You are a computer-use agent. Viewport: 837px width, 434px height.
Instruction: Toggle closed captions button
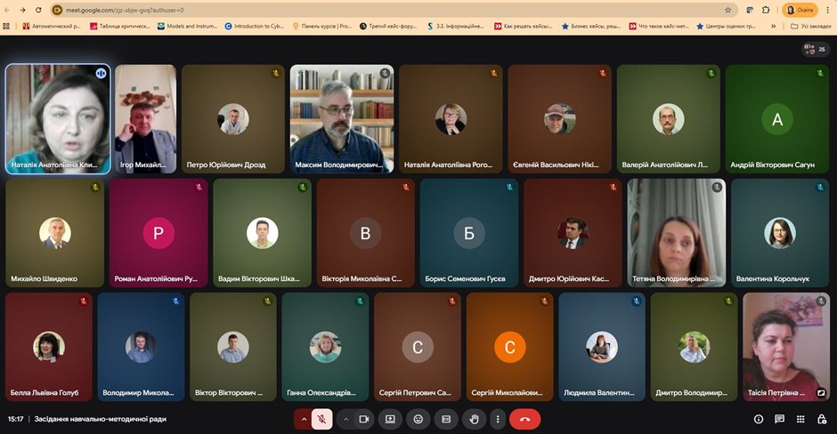[x=446, y=420]
